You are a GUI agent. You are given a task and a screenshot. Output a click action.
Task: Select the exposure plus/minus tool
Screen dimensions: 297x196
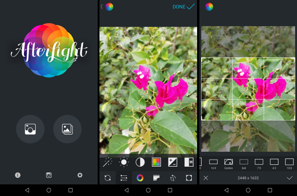point(172,162)
